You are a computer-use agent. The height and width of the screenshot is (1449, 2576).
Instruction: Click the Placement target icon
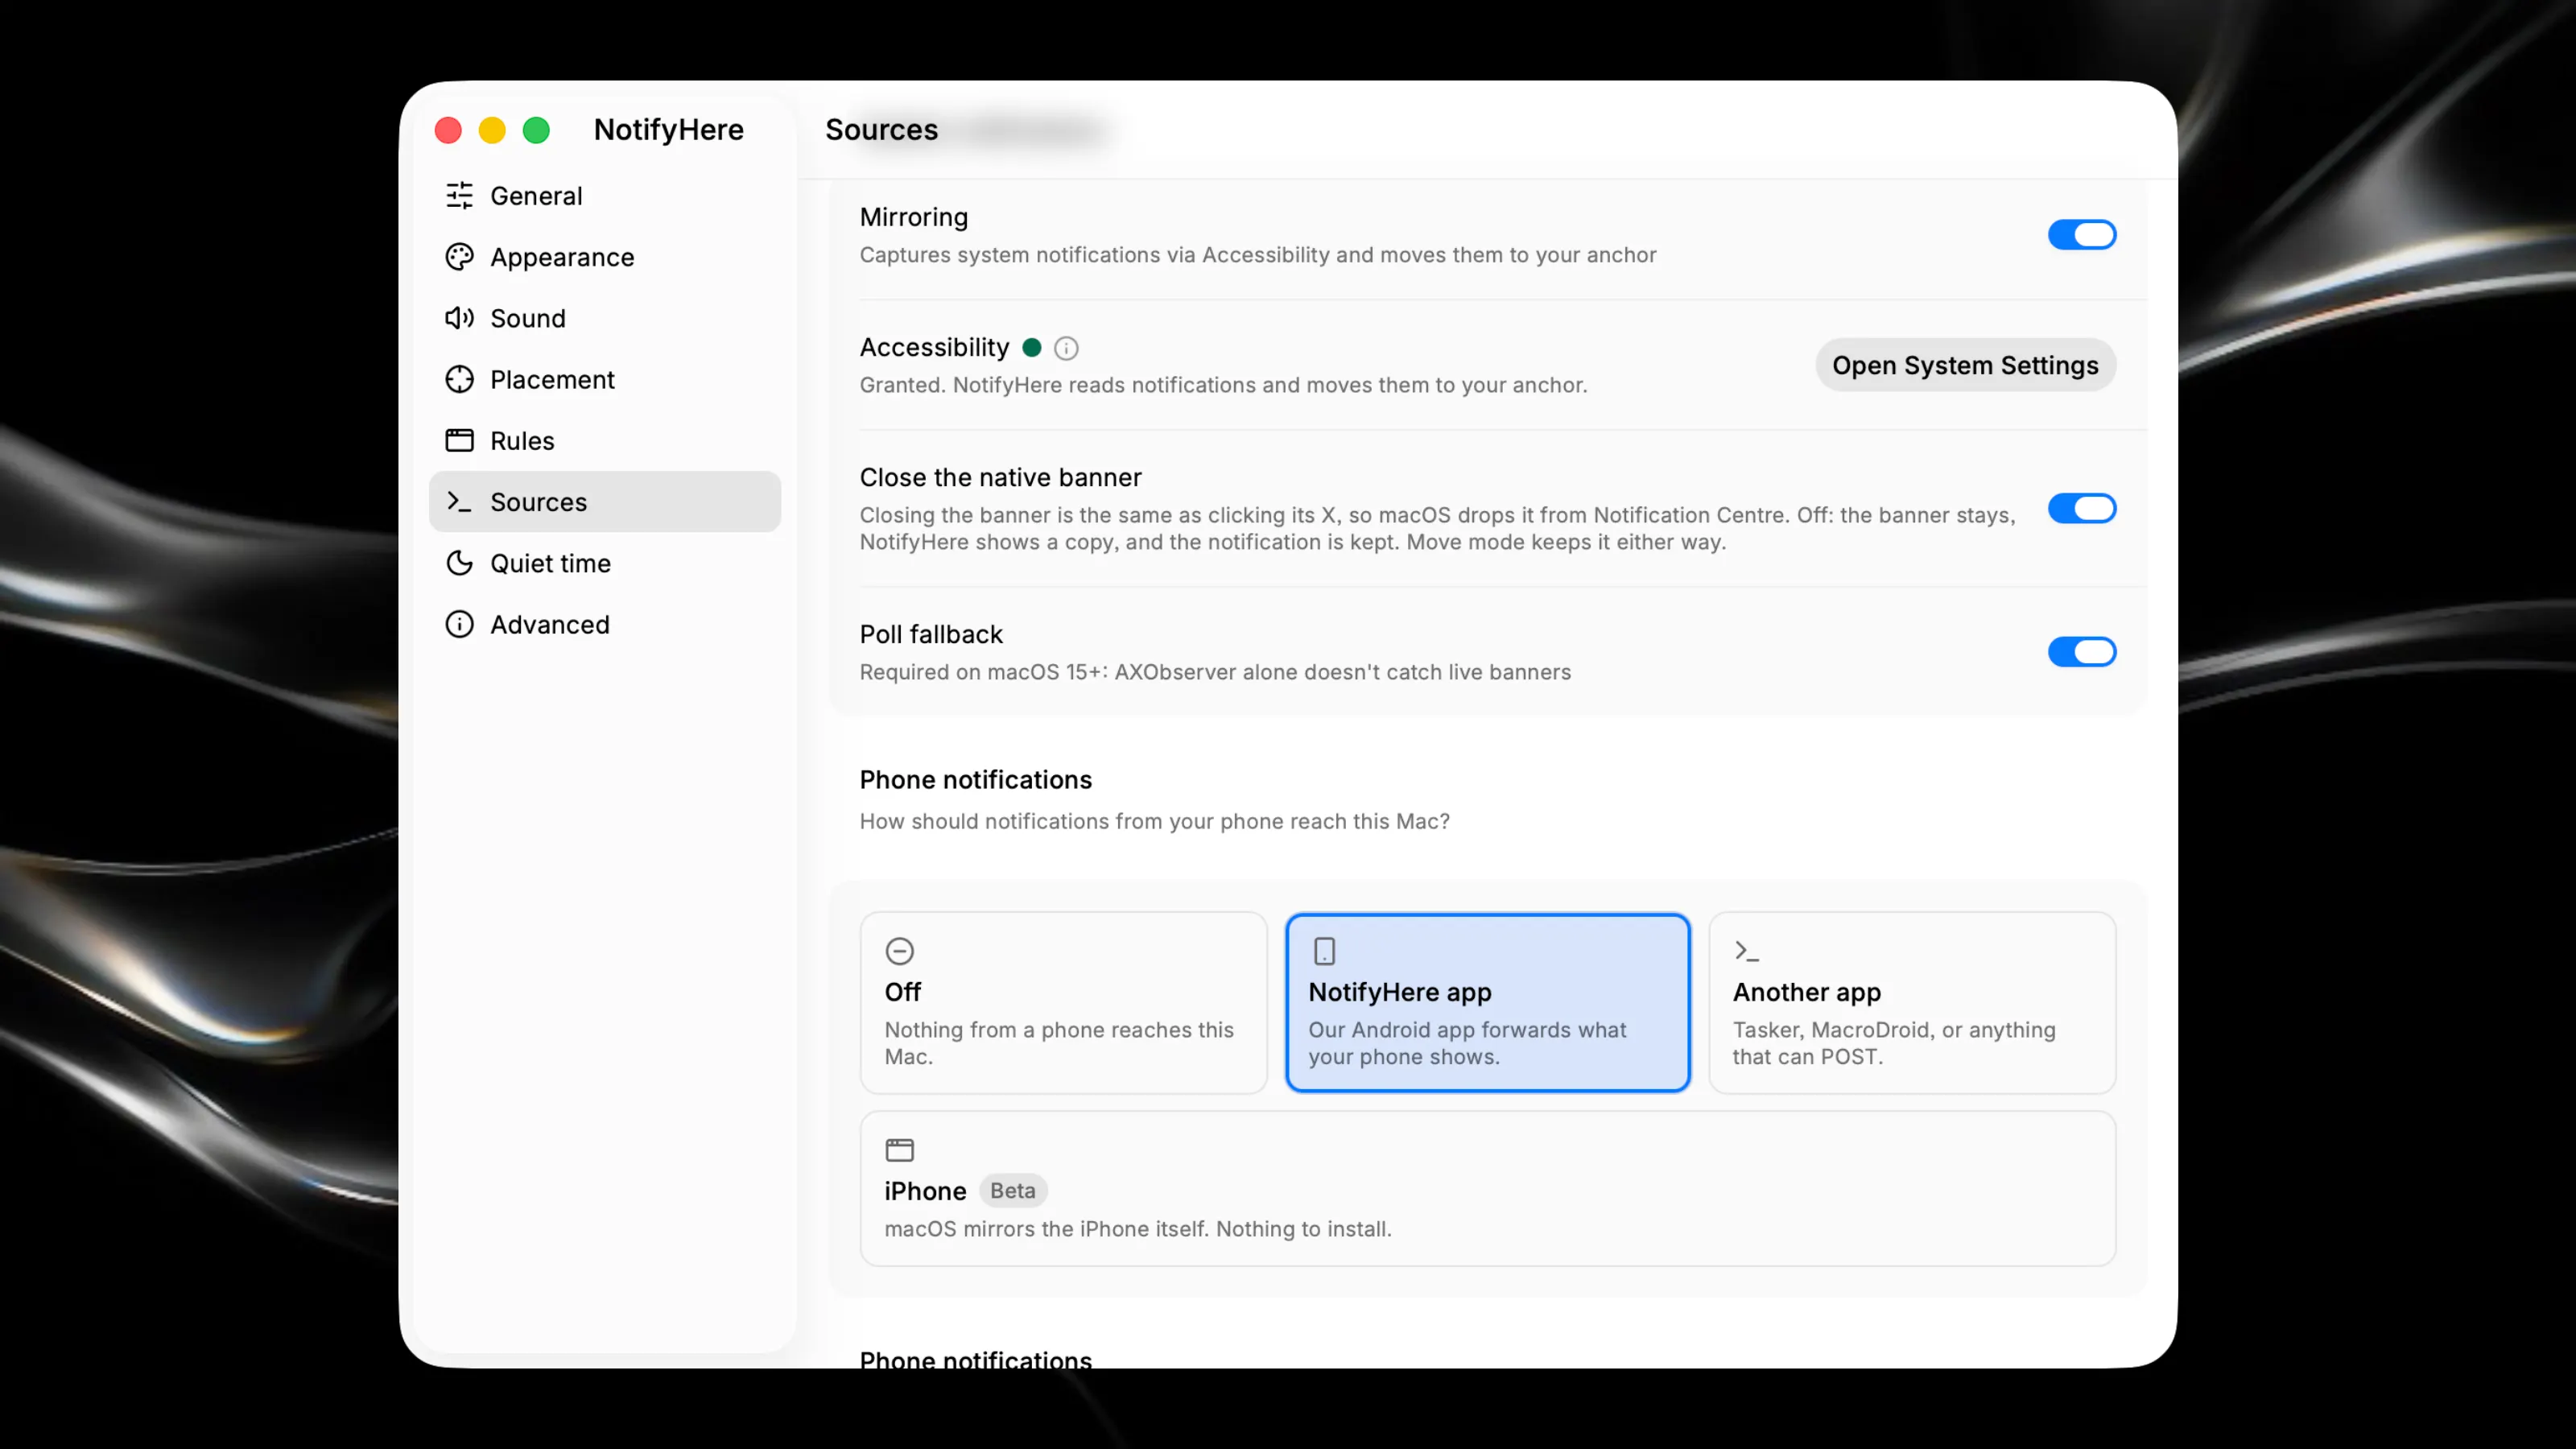pyautogui.click(x=459, y=379)
